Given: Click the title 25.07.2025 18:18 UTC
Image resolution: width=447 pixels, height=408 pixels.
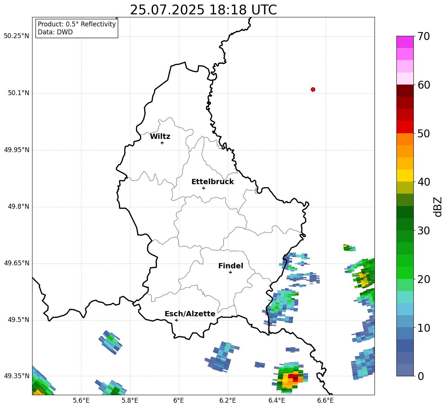Looking at the screenshot, I should click(203, 10).
